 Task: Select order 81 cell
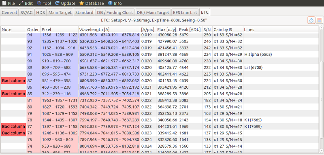tap(34, 100)
